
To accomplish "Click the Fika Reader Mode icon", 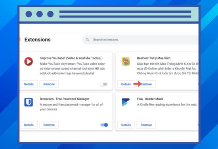I will (x=126, y=102).
